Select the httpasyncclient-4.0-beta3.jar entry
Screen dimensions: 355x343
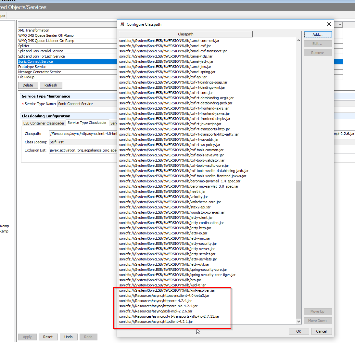click(x=164, y=296)
